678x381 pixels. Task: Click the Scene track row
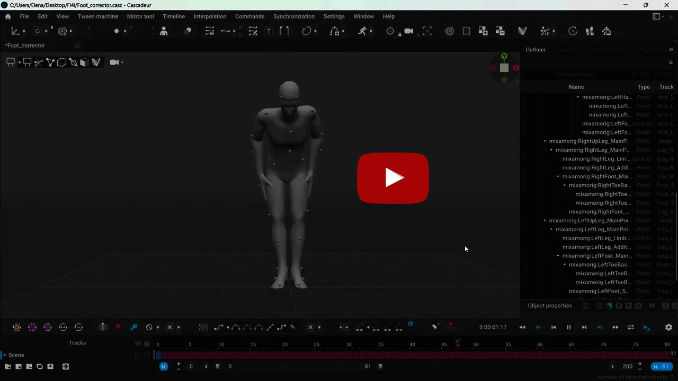coord(77,355)
